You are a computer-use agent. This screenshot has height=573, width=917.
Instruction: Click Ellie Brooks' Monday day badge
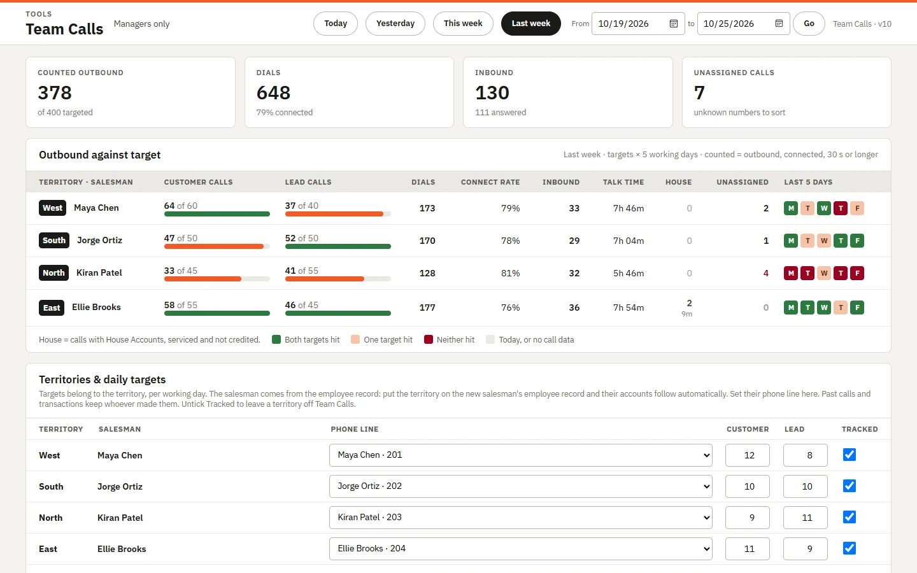(791, 308)
